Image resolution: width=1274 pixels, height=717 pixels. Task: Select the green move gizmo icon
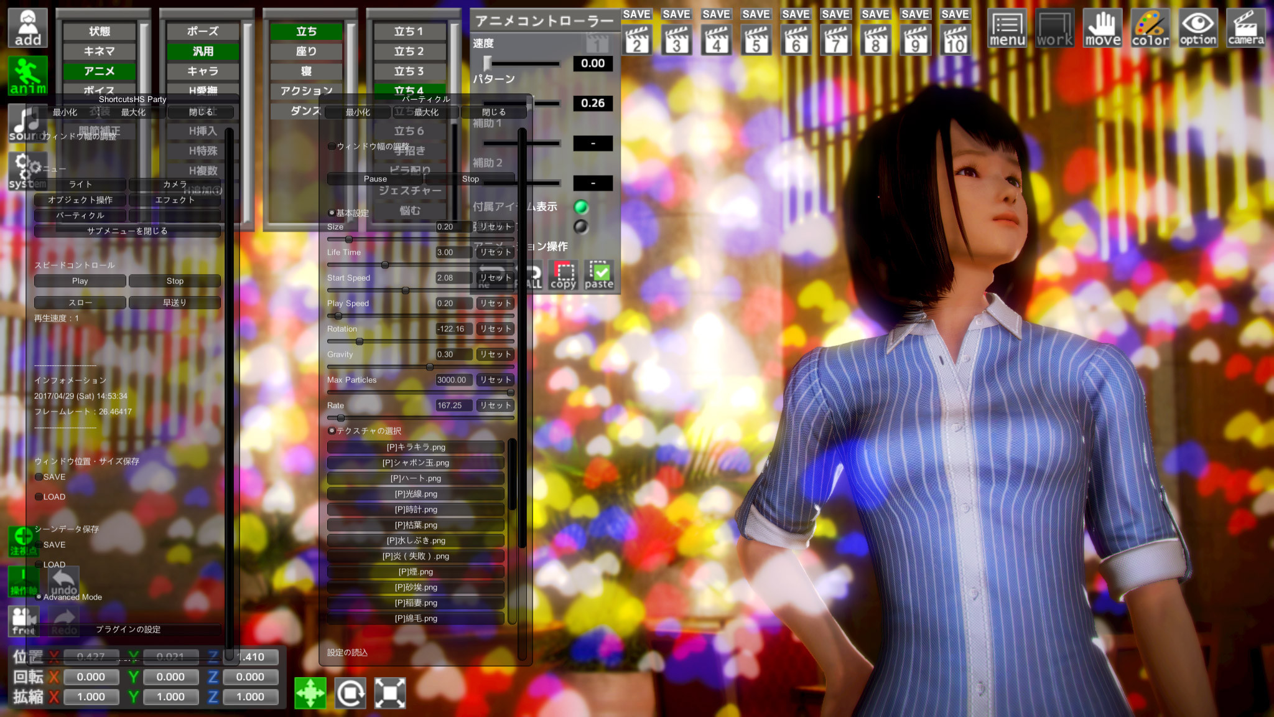pos(310,693)
